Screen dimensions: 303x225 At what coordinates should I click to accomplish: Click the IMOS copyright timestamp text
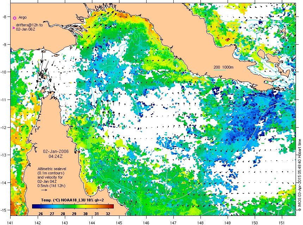(300, 175)
